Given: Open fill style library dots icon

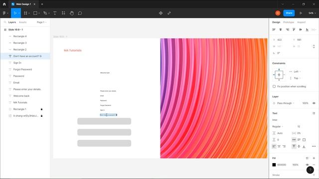Looking at the screenshot, I should 307,158.
